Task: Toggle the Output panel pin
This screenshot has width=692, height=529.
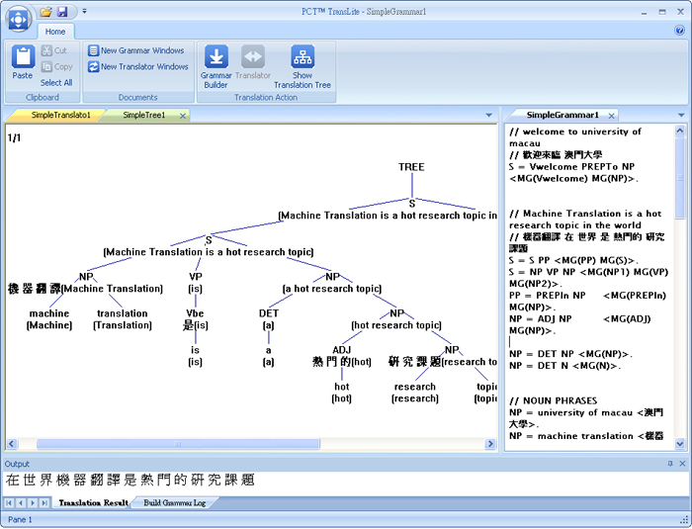Action: [x=670, y=463]
